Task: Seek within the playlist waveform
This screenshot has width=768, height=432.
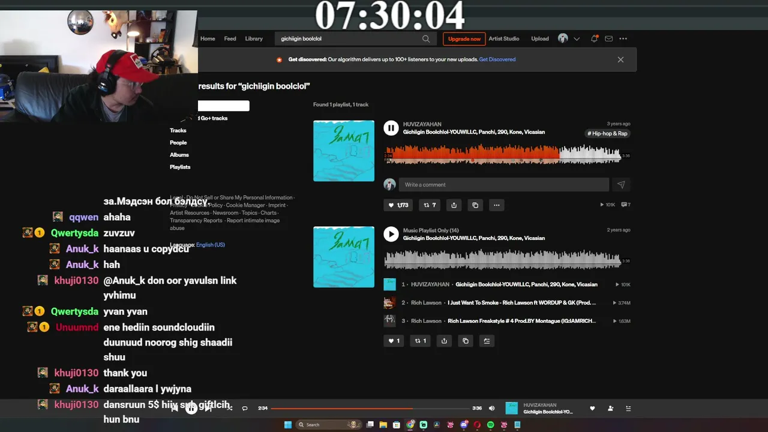Action: tap(503, 260)
